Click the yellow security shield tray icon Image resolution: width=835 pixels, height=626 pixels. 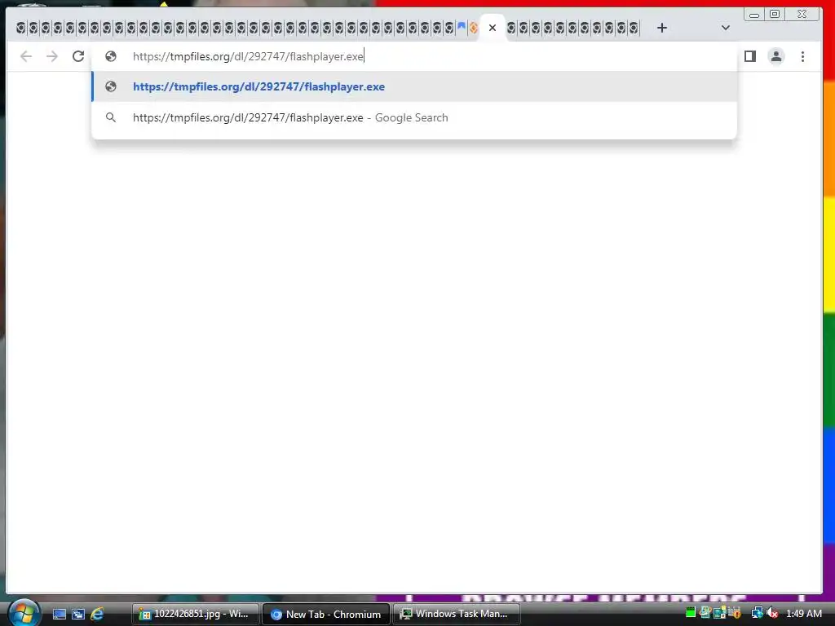point(735,613)
